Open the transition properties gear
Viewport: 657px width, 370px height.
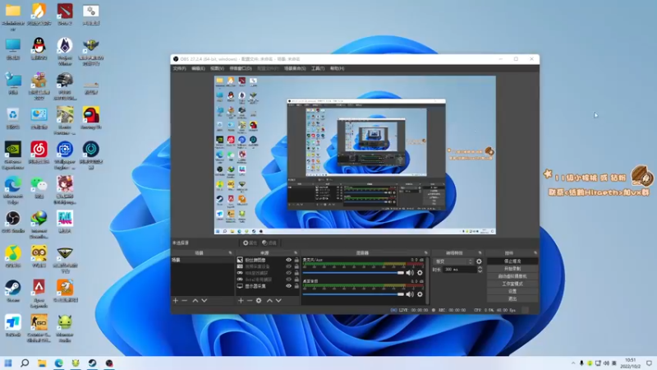click(x=479, y=261)
